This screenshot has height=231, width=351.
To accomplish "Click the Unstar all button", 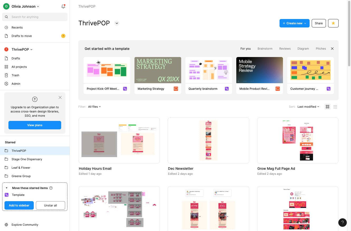I will pos(50,205).
